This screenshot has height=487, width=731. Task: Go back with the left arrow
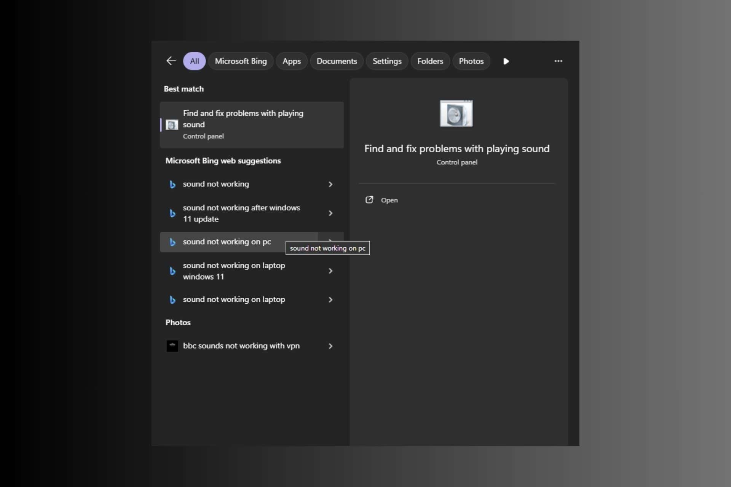tap(171, 61)
